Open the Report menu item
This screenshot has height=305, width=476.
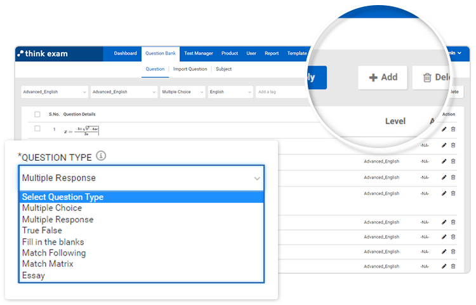pos(272,53)
